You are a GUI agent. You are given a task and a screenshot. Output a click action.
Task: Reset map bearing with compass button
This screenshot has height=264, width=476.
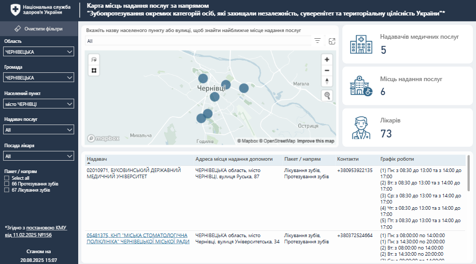pyautogui.click(x=327, y=81)
